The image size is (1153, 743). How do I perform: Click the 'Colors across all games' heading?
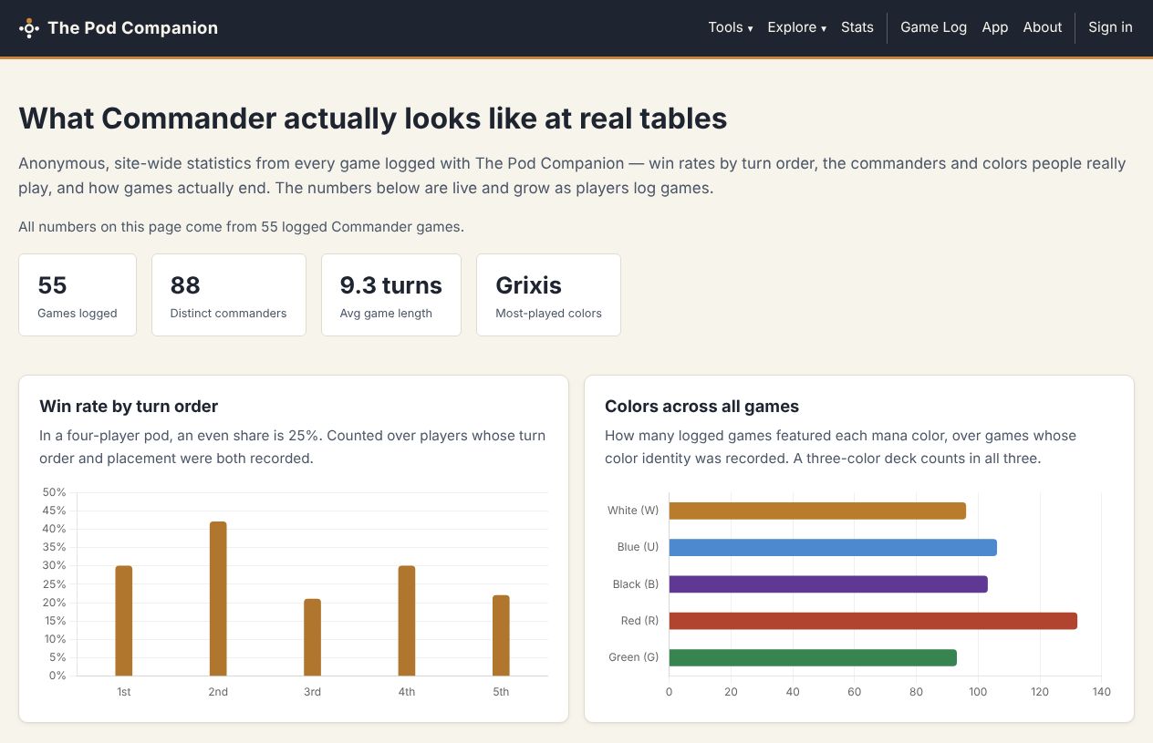(x=701, y=407)
